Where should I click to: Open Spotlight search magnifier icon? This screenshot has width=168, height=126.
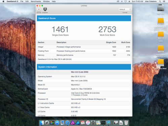(160, 1)
